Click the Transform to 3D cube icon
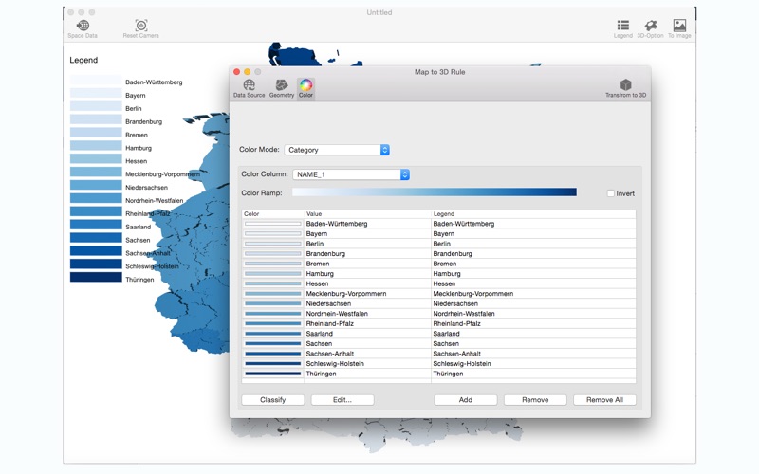The height and width of the screenshot is (474, 759). (x=625, y=86)
